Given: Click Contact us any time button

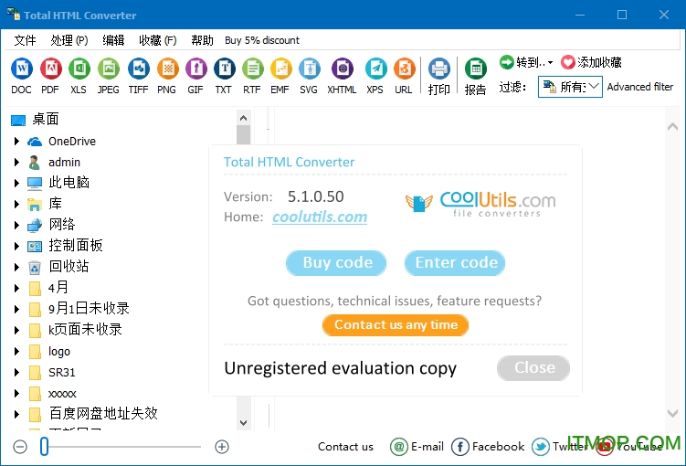Looking at the screenshot, I should point(396,325).
